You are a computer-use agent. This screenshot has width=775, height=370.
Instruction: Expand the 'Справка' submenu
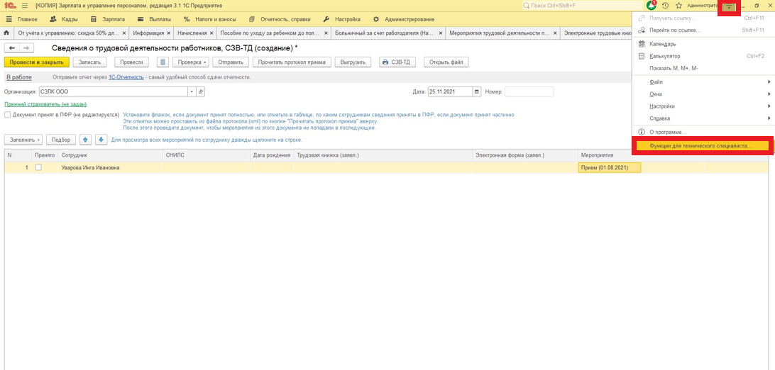tap(703, 118)
